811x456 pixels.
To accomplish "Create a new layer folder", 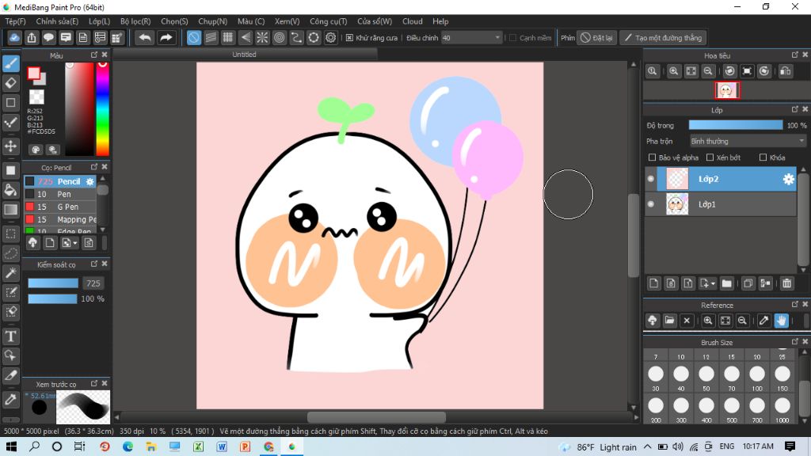I will [727, 283].
